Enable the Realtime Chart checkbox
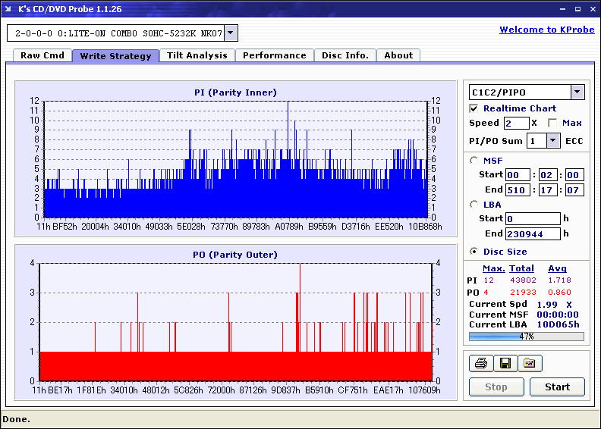Screen dimensions: 601x429 point(474,108)
